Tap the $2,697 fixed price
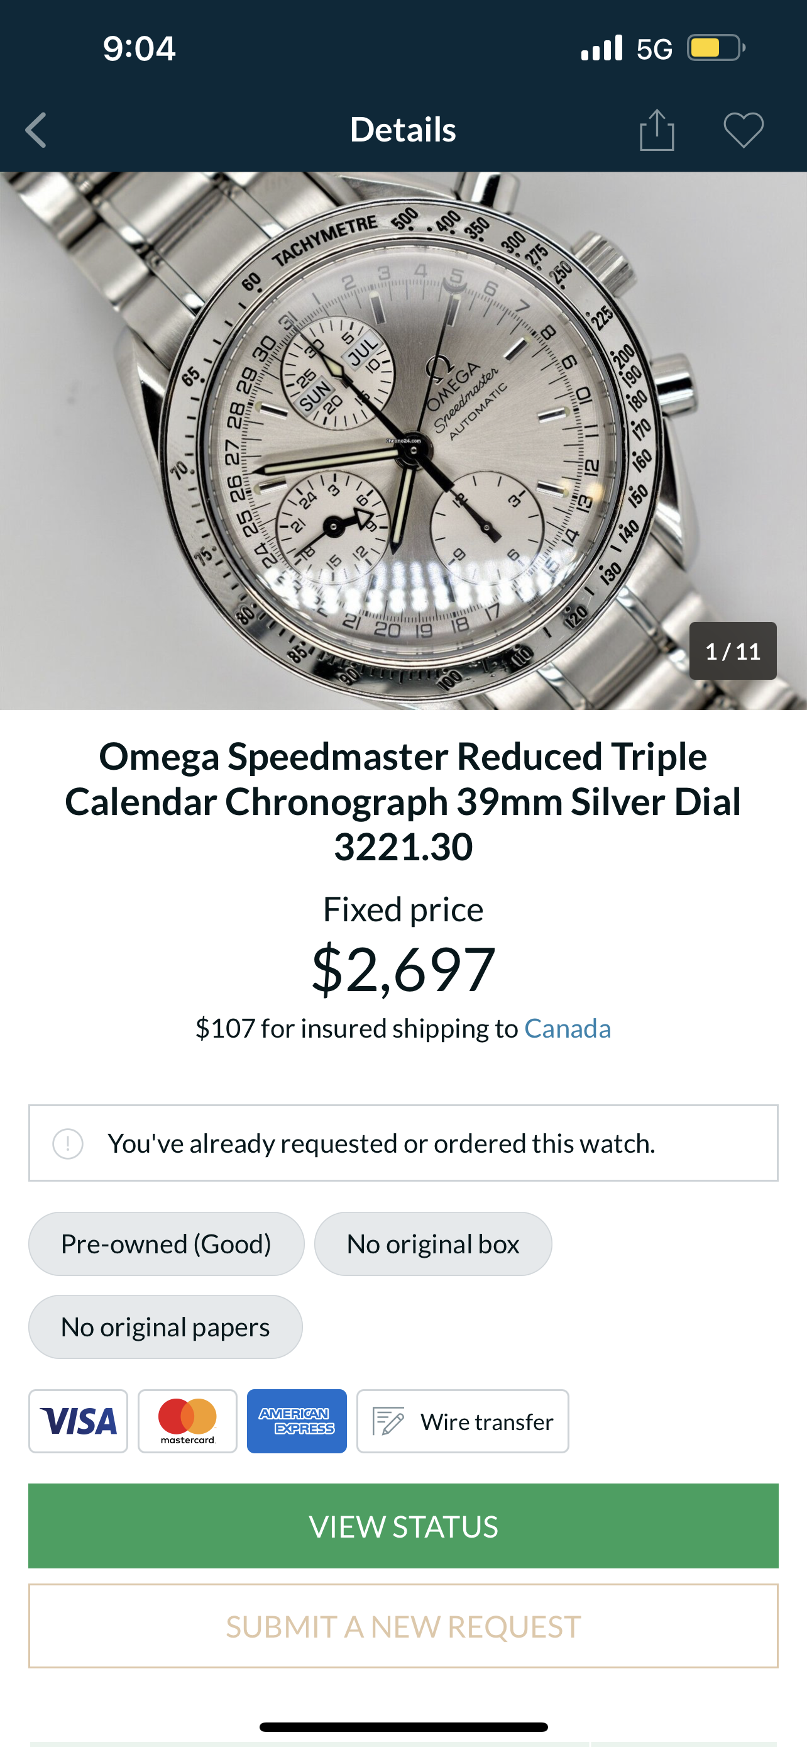The image size is (807, 1747). (x=403, y=969)
